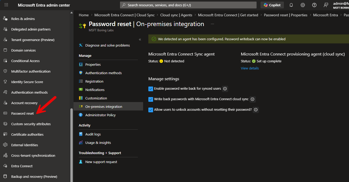Open the Microsoft Entra breadcrumb

click(326, 15)
